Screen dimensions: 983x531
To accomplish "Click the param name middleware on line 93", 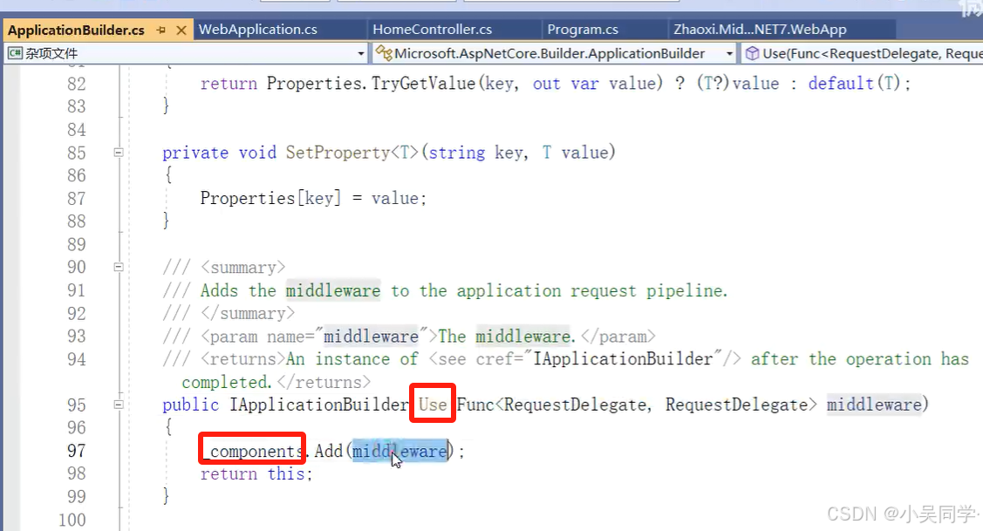I will 372,336.
